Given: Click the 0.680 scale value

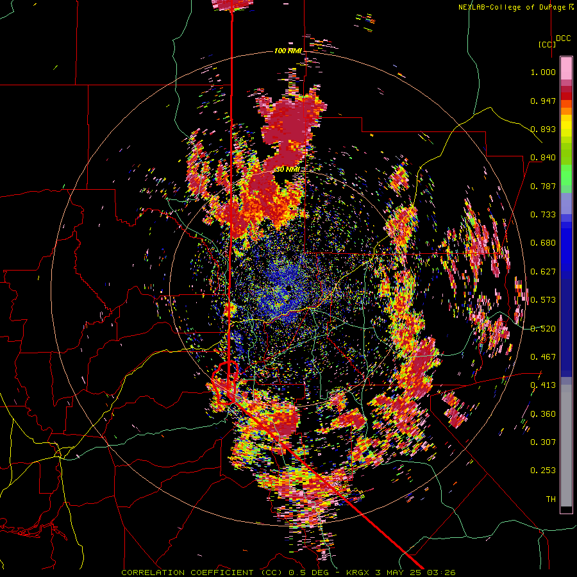Looking at the screenshot, I should 543,243.
